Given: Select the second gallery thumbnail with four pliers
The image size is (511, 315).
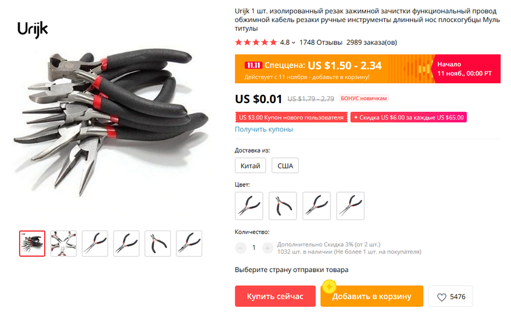Looking at the screenshot, I should click(x=64, y=243).
